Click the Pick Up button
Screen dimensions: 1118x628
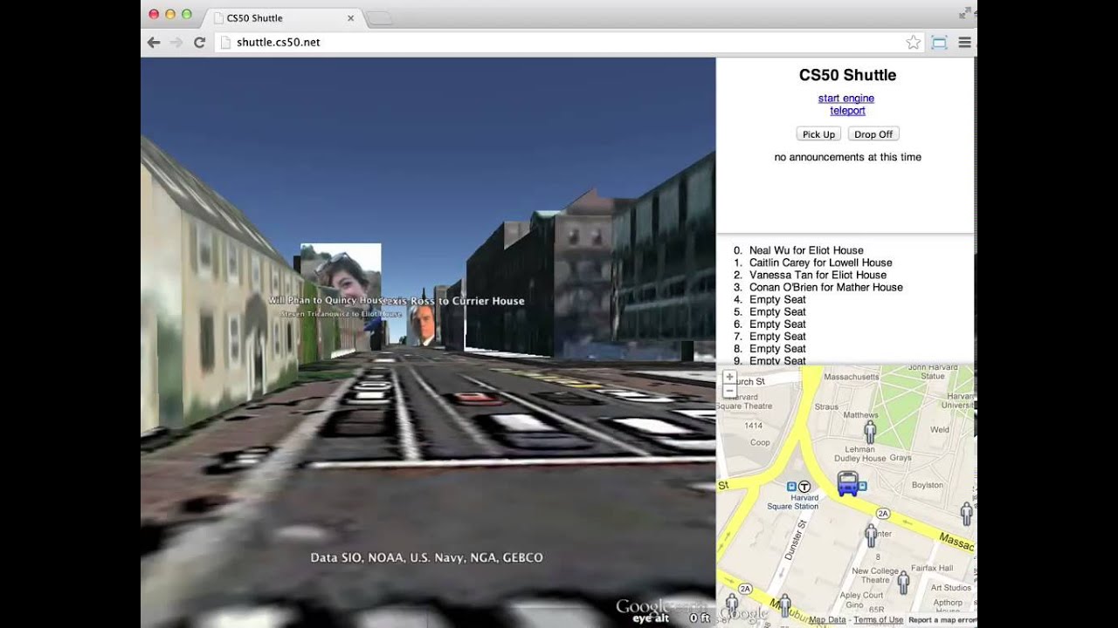pyautogui.click(x=818, y=134)
